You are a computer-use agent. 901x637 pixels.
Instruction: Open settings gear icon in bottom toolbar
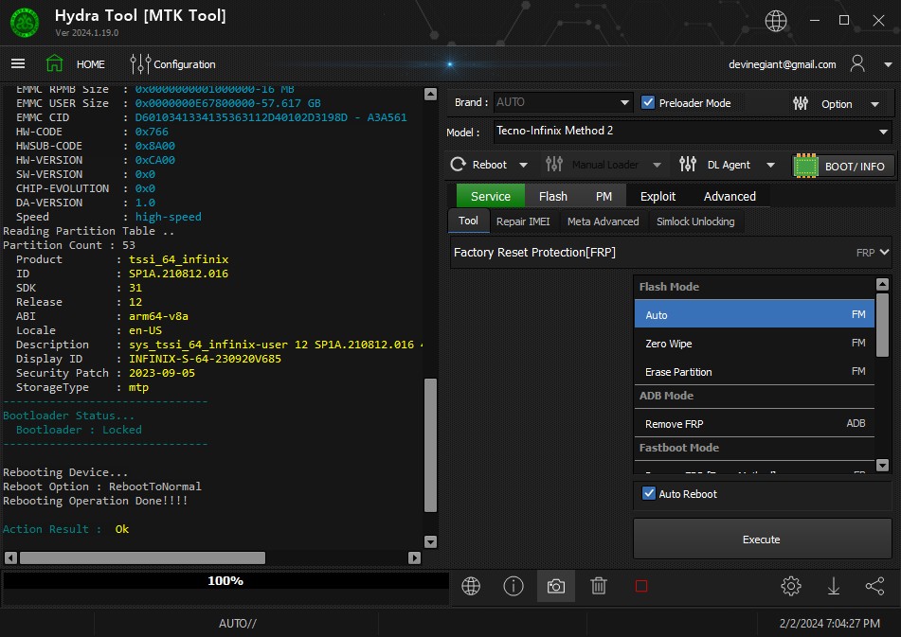pos(791,586)
